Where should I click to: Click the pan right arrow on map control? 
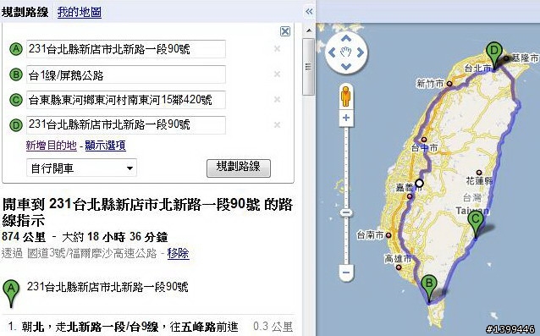pyautogui.click(x=361, y=52)
